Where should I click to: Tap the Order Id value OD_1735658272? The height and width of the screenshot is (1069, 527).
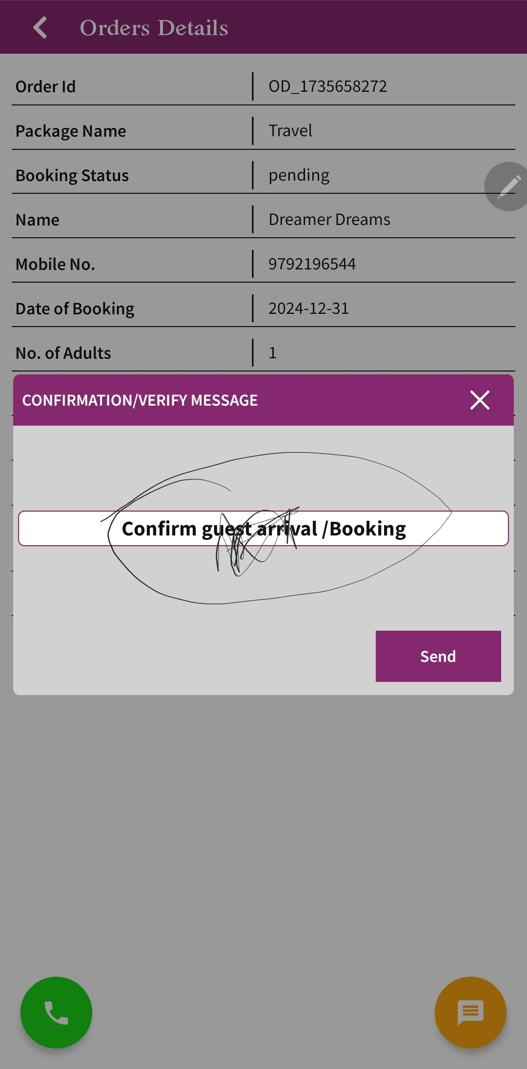click(327, 86)
